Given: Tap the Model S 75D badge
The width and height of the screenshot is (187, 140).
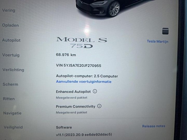Looking at the screenshot, I should click(x=82, y=43).
